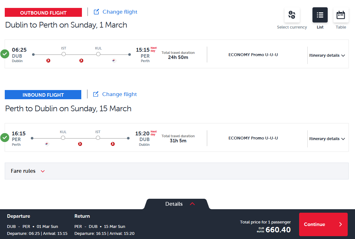The height and width of the screenshot is (239, 355).
Task: Click the OUTBOUND FLIGHT label
Action: [x=43, y=13]
